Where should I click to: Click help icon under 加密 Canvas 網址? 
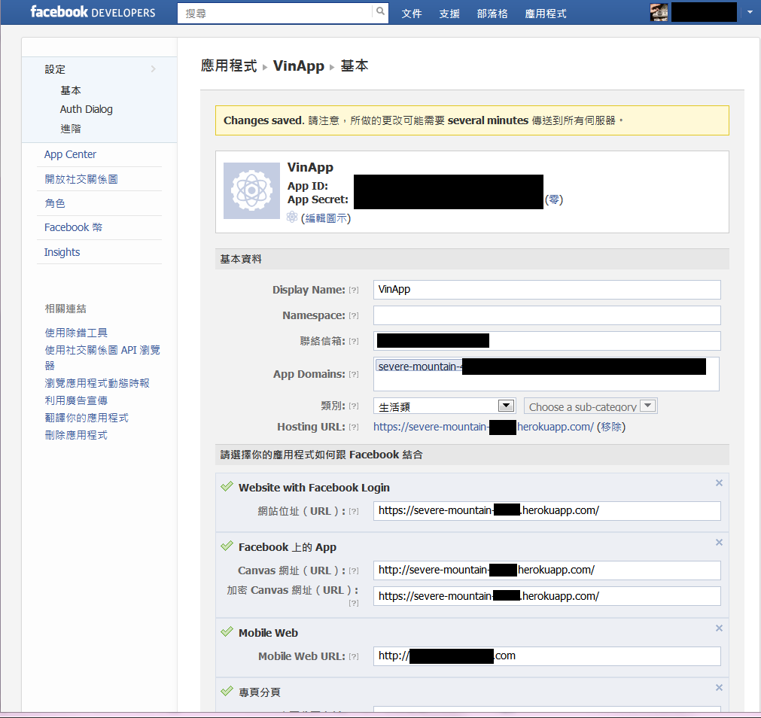click(354, 603)
